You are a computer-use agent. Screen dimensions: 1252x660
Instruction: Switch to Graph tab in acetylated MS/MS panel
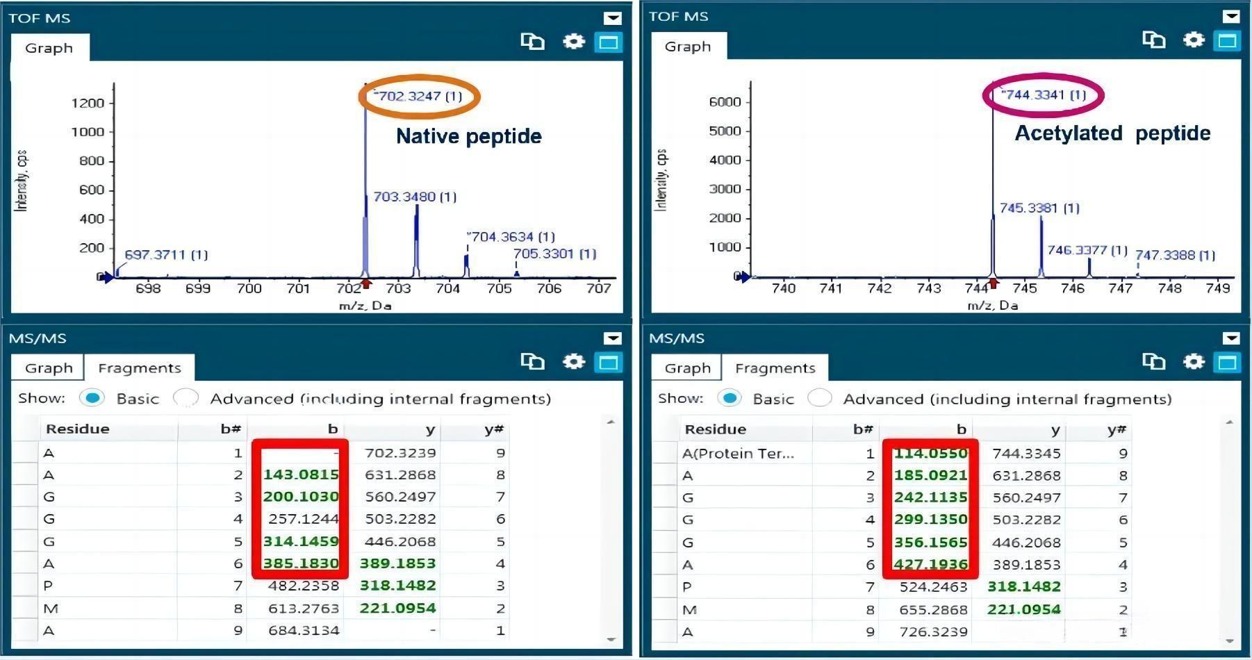[x=688, y=368]
